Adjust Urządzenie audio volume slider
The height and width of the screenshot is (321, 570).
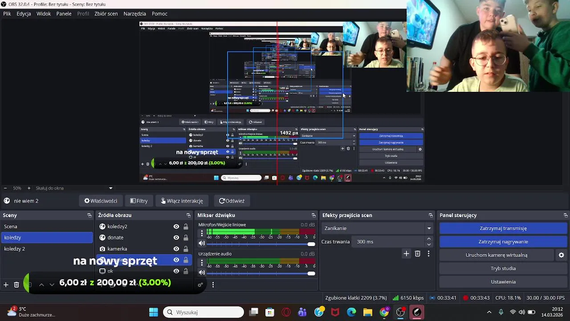coord(261,273)
